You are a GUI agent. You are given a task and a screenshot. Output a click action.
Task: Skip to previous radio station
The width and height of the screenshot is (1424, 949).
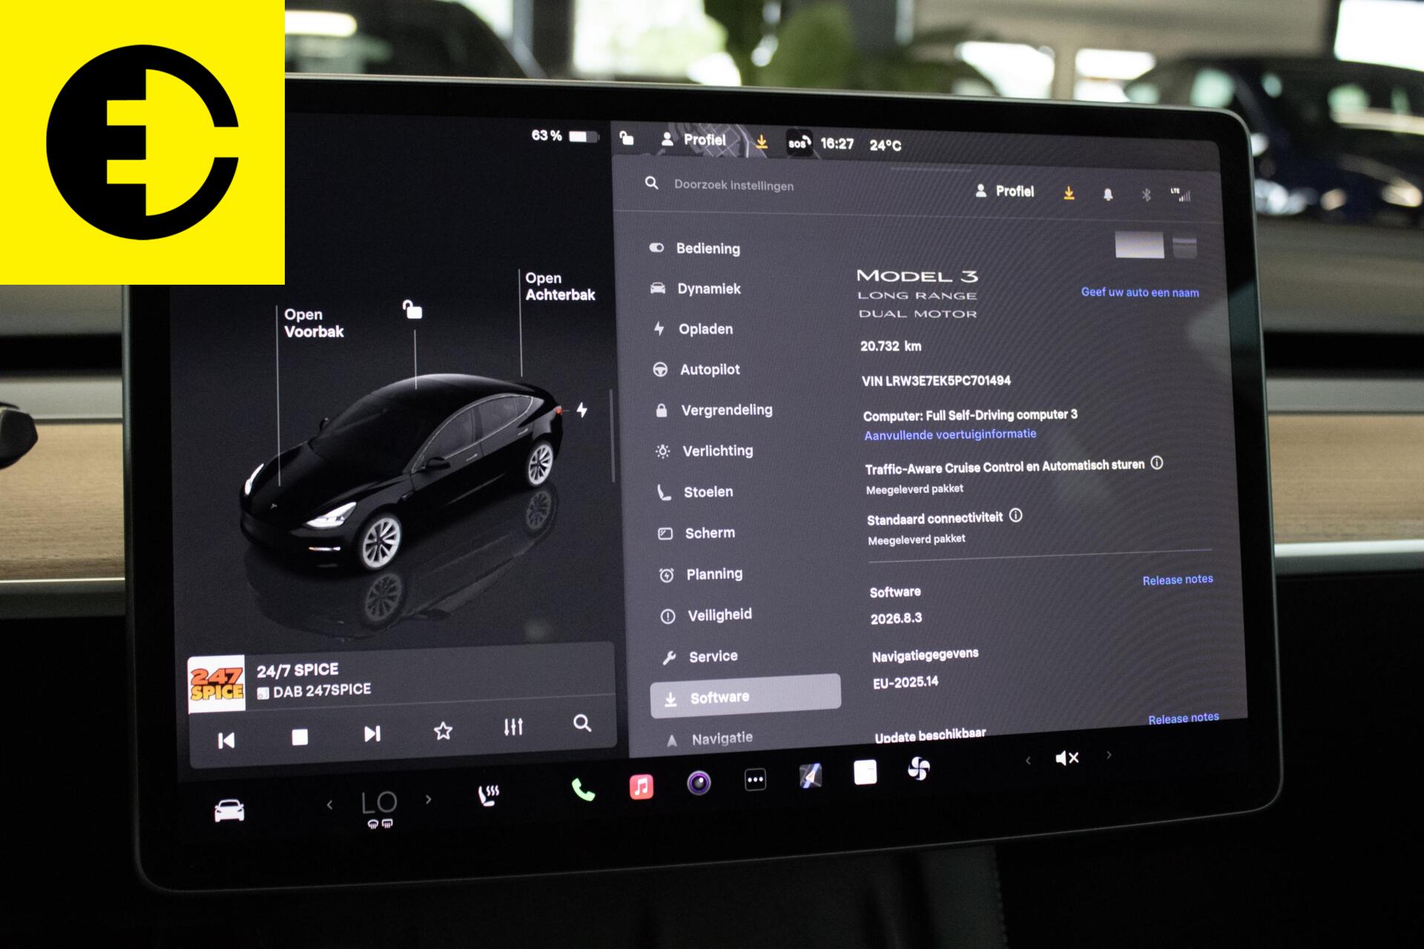coord(226,740)
